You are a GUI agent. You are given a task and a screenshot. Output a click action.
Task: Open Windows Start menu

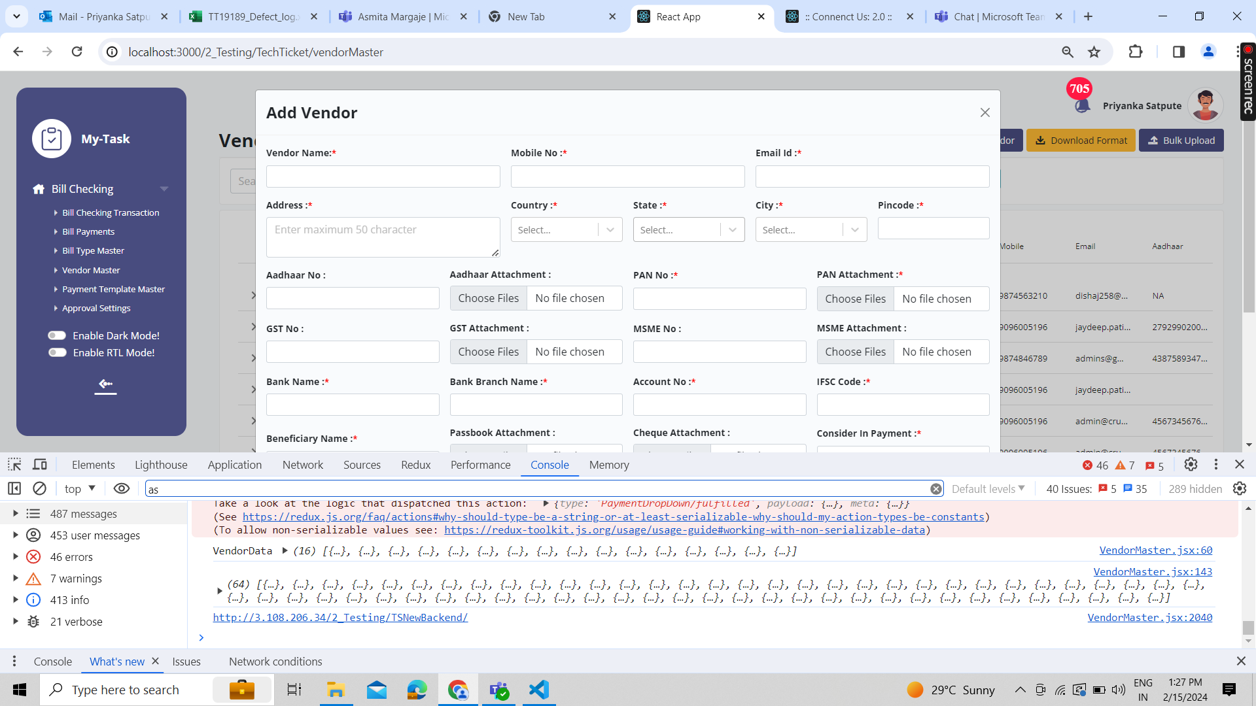coord(20,690)
